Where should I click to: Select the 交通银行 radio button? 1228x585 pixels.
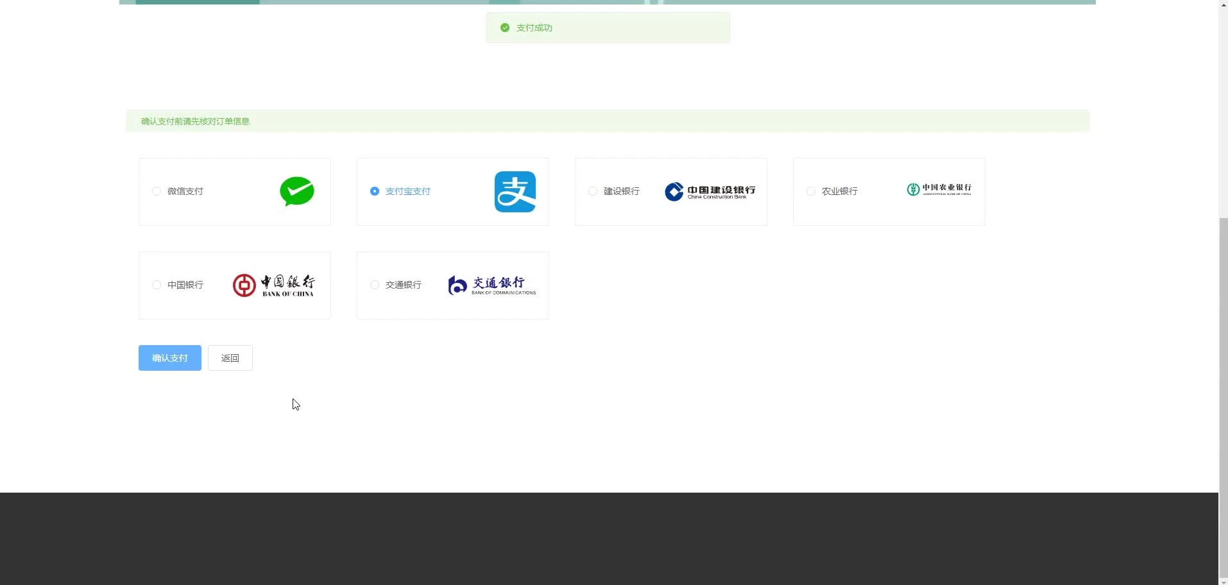pos(375,285)
